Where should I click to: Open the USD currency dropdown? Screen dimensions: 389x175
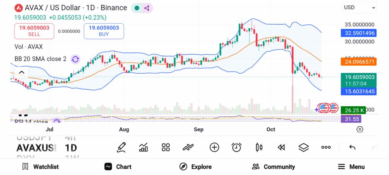(x=359, y=7)
